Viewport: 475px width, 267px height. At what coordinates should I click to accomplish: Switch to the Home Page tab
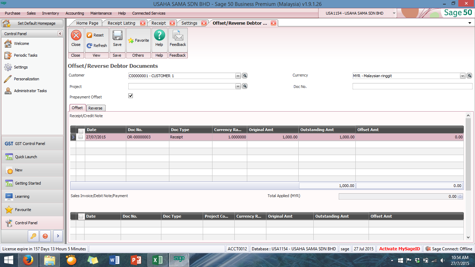tap(87, 23)
